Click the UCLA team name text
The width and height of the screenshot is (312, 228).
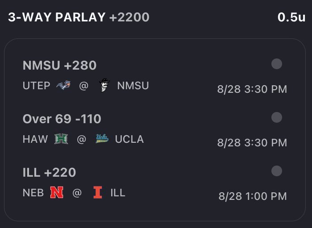click(129, 139)
